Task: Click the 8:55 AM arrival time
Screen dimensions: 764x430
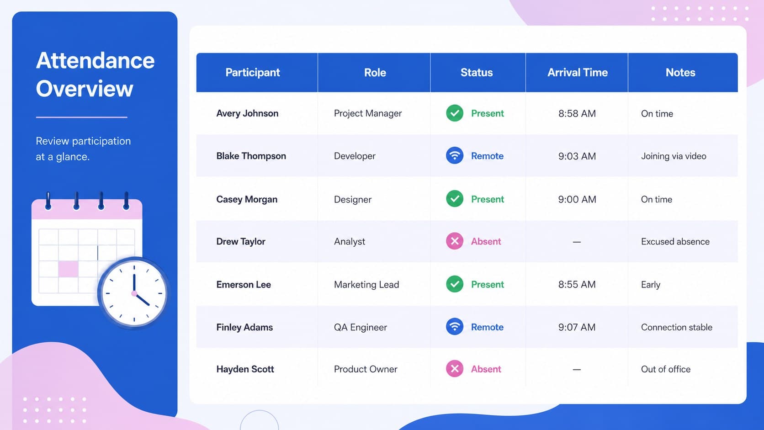Action: [577, 284]
